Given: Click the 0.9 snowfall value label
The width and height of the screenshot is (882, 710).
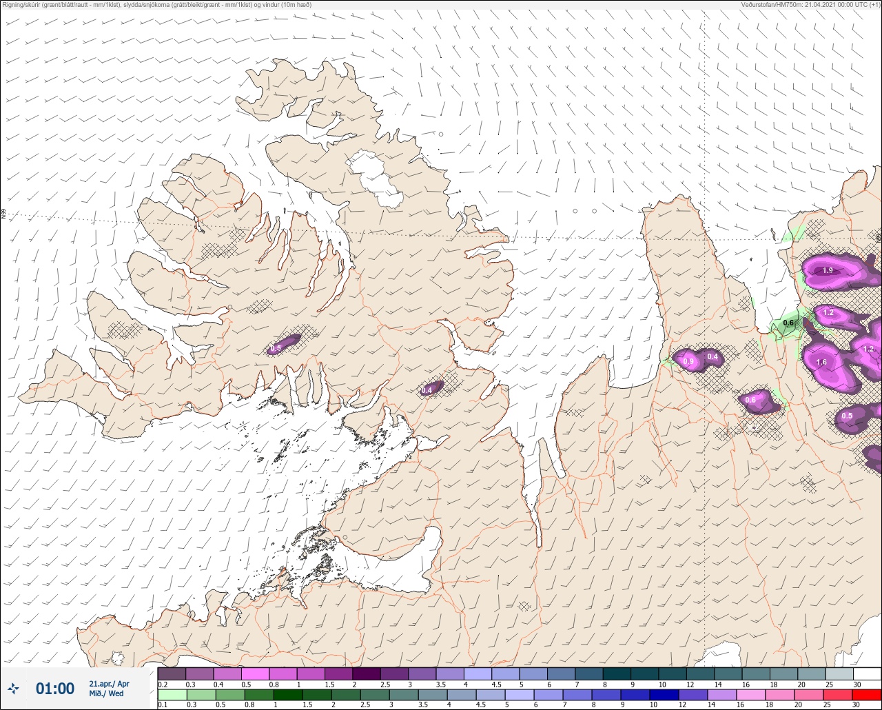Looking at the screenshot, I should click(688, 362).
